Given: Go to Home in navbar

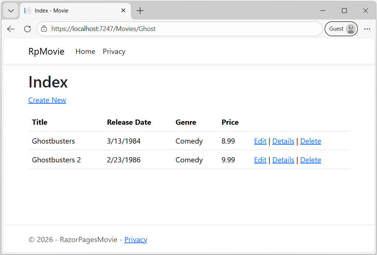Looking at the screenshot, I should pos(85,51).
